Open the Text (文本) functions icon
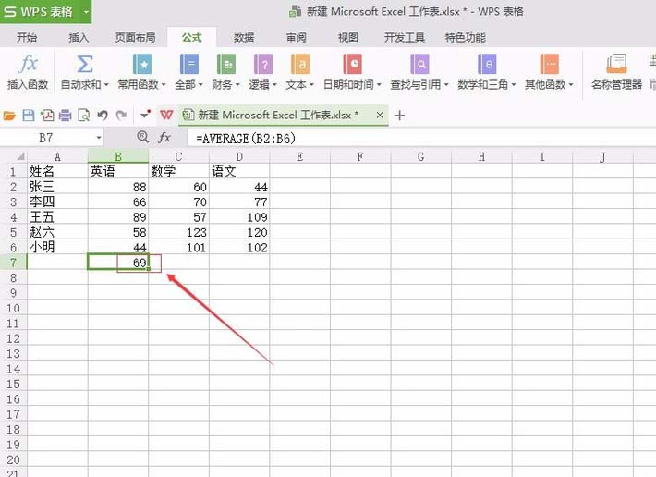 click(300, 64)
